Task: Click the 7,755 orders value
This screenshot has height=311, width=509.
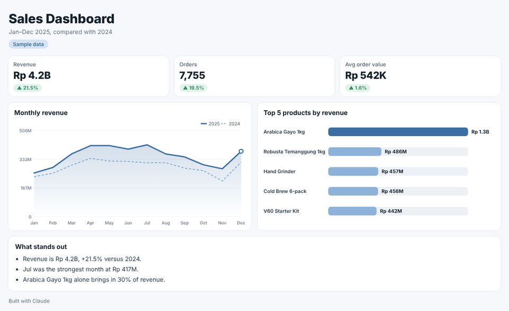Action: (x=192, y=75)
